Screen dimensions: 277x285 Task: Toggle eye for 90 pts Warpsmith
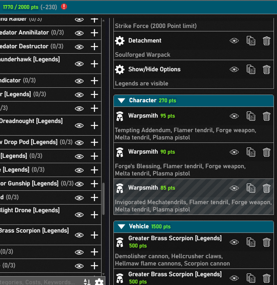234,152
